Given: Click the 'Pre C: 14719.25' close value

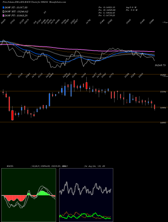Looking at the screenshot, I should [107, 15].
